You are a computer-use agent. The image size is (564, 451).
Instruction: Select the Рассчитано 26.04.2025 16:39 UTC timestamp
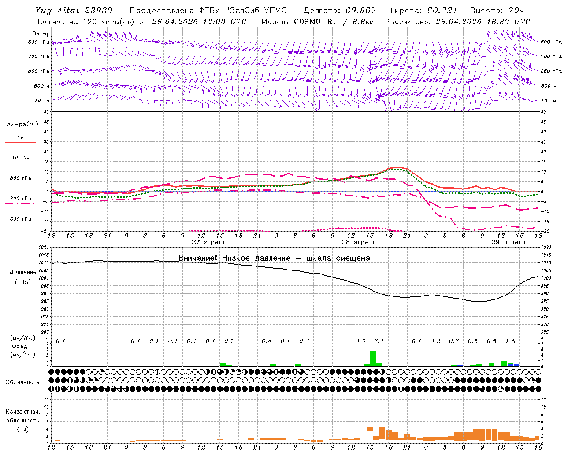tap(457, 22)
